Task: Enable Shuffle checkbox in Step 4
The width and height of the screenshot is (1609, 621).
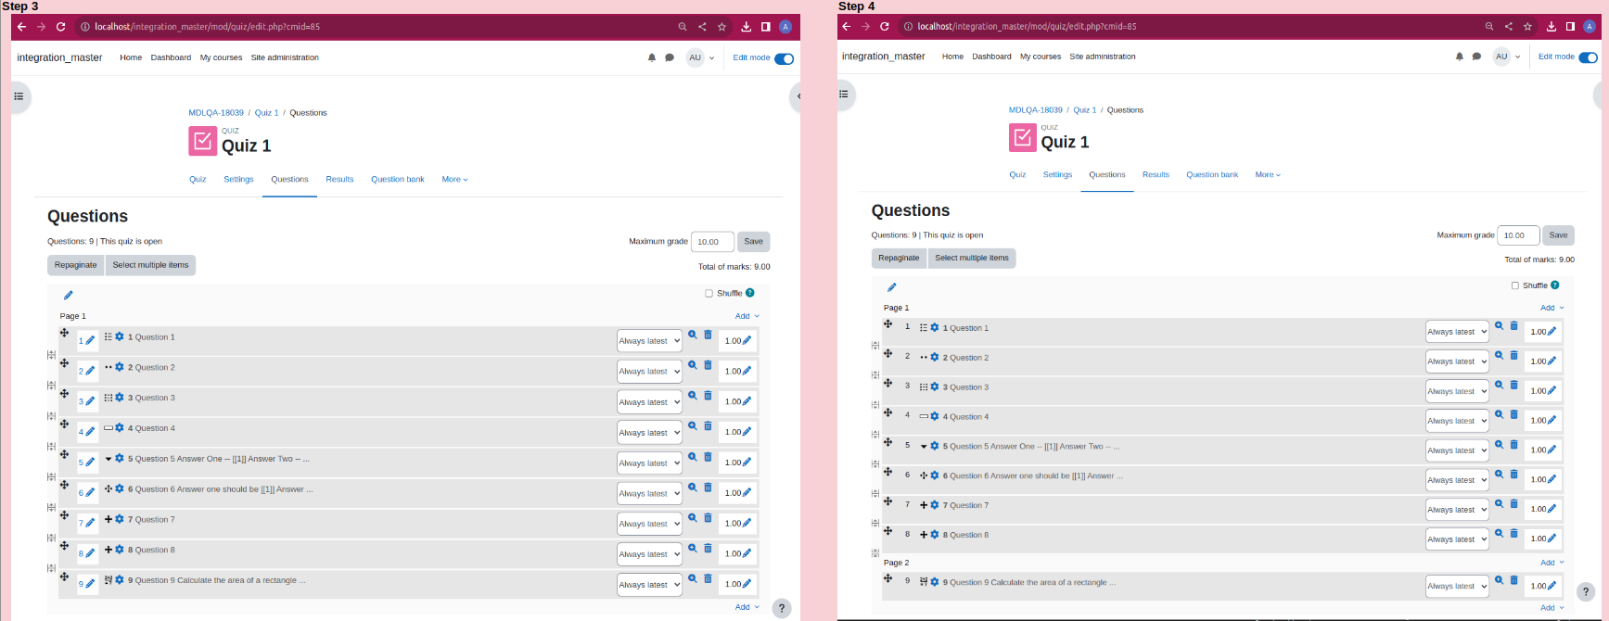Action: [x=1515, y=285]
